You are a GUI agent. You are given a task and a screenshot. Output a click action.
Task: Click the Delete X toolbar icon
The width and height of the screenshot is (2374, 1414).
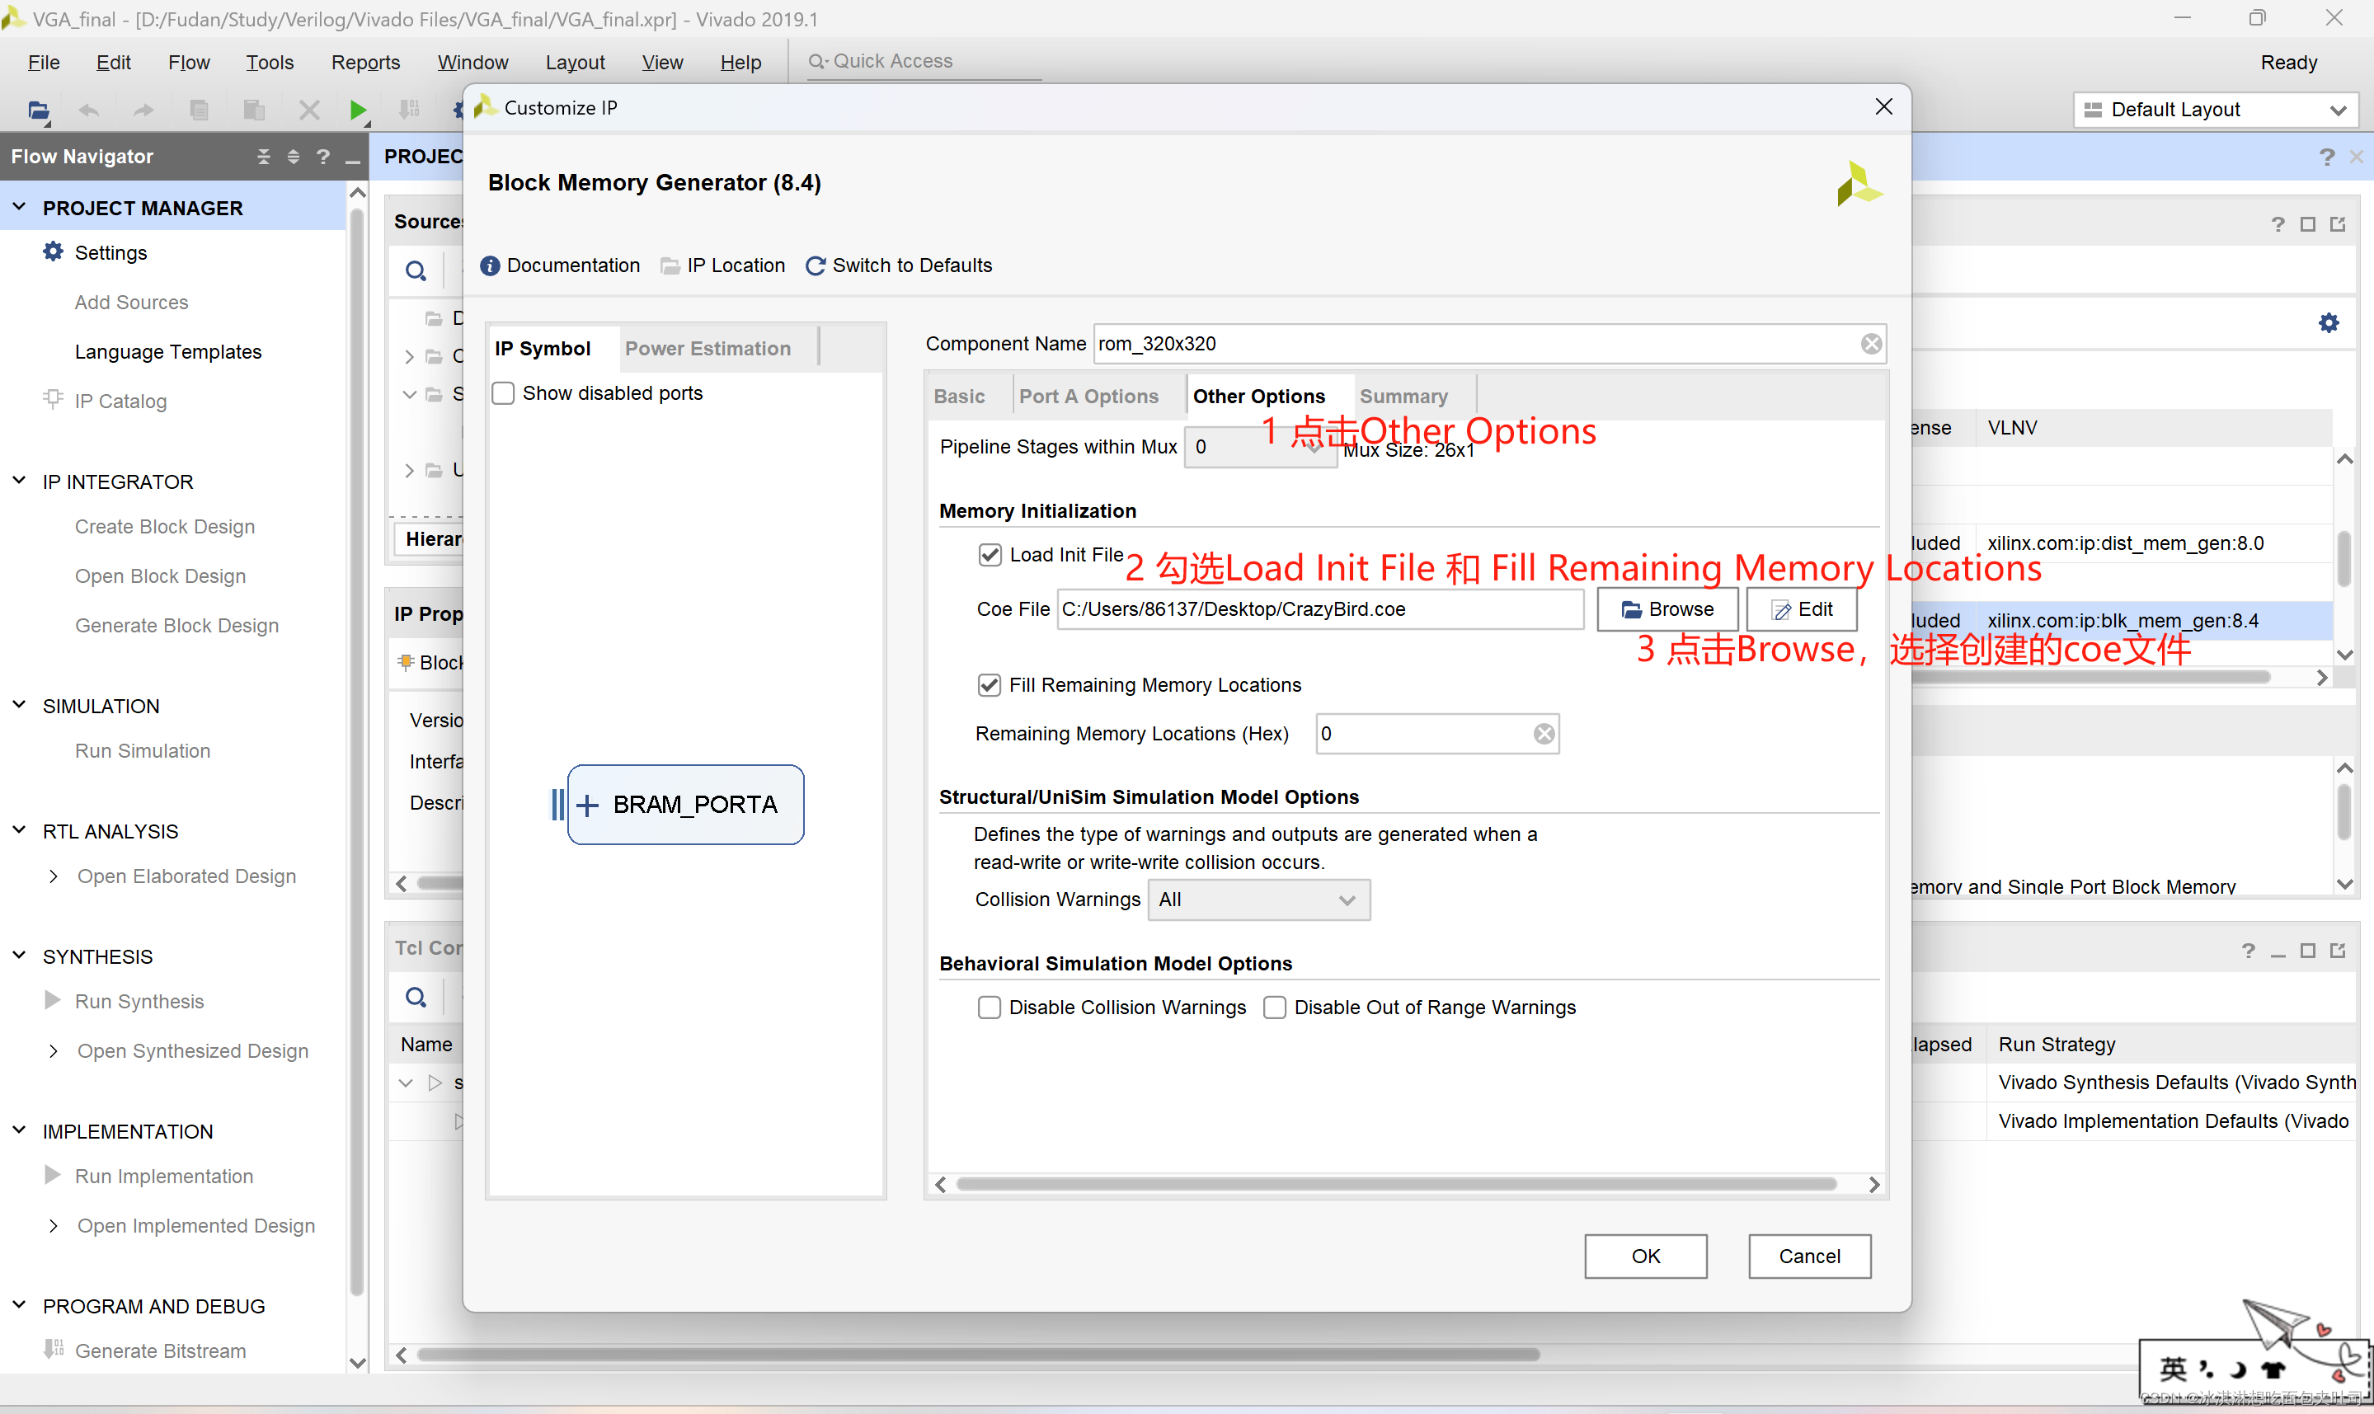[x=308, y=110]
